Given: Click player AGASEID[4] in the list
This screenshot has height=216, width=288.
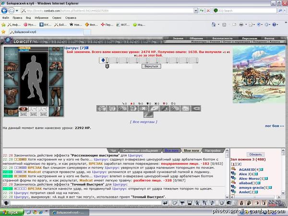Looking at the screenshot, I should [249, 169].
